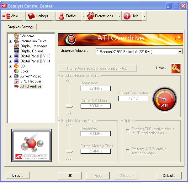Click the Profiles person icon

point(62,16)
